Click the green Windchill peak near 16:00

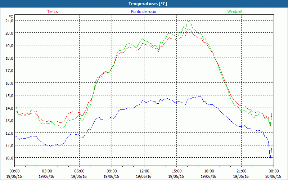[x=189, y=22]
